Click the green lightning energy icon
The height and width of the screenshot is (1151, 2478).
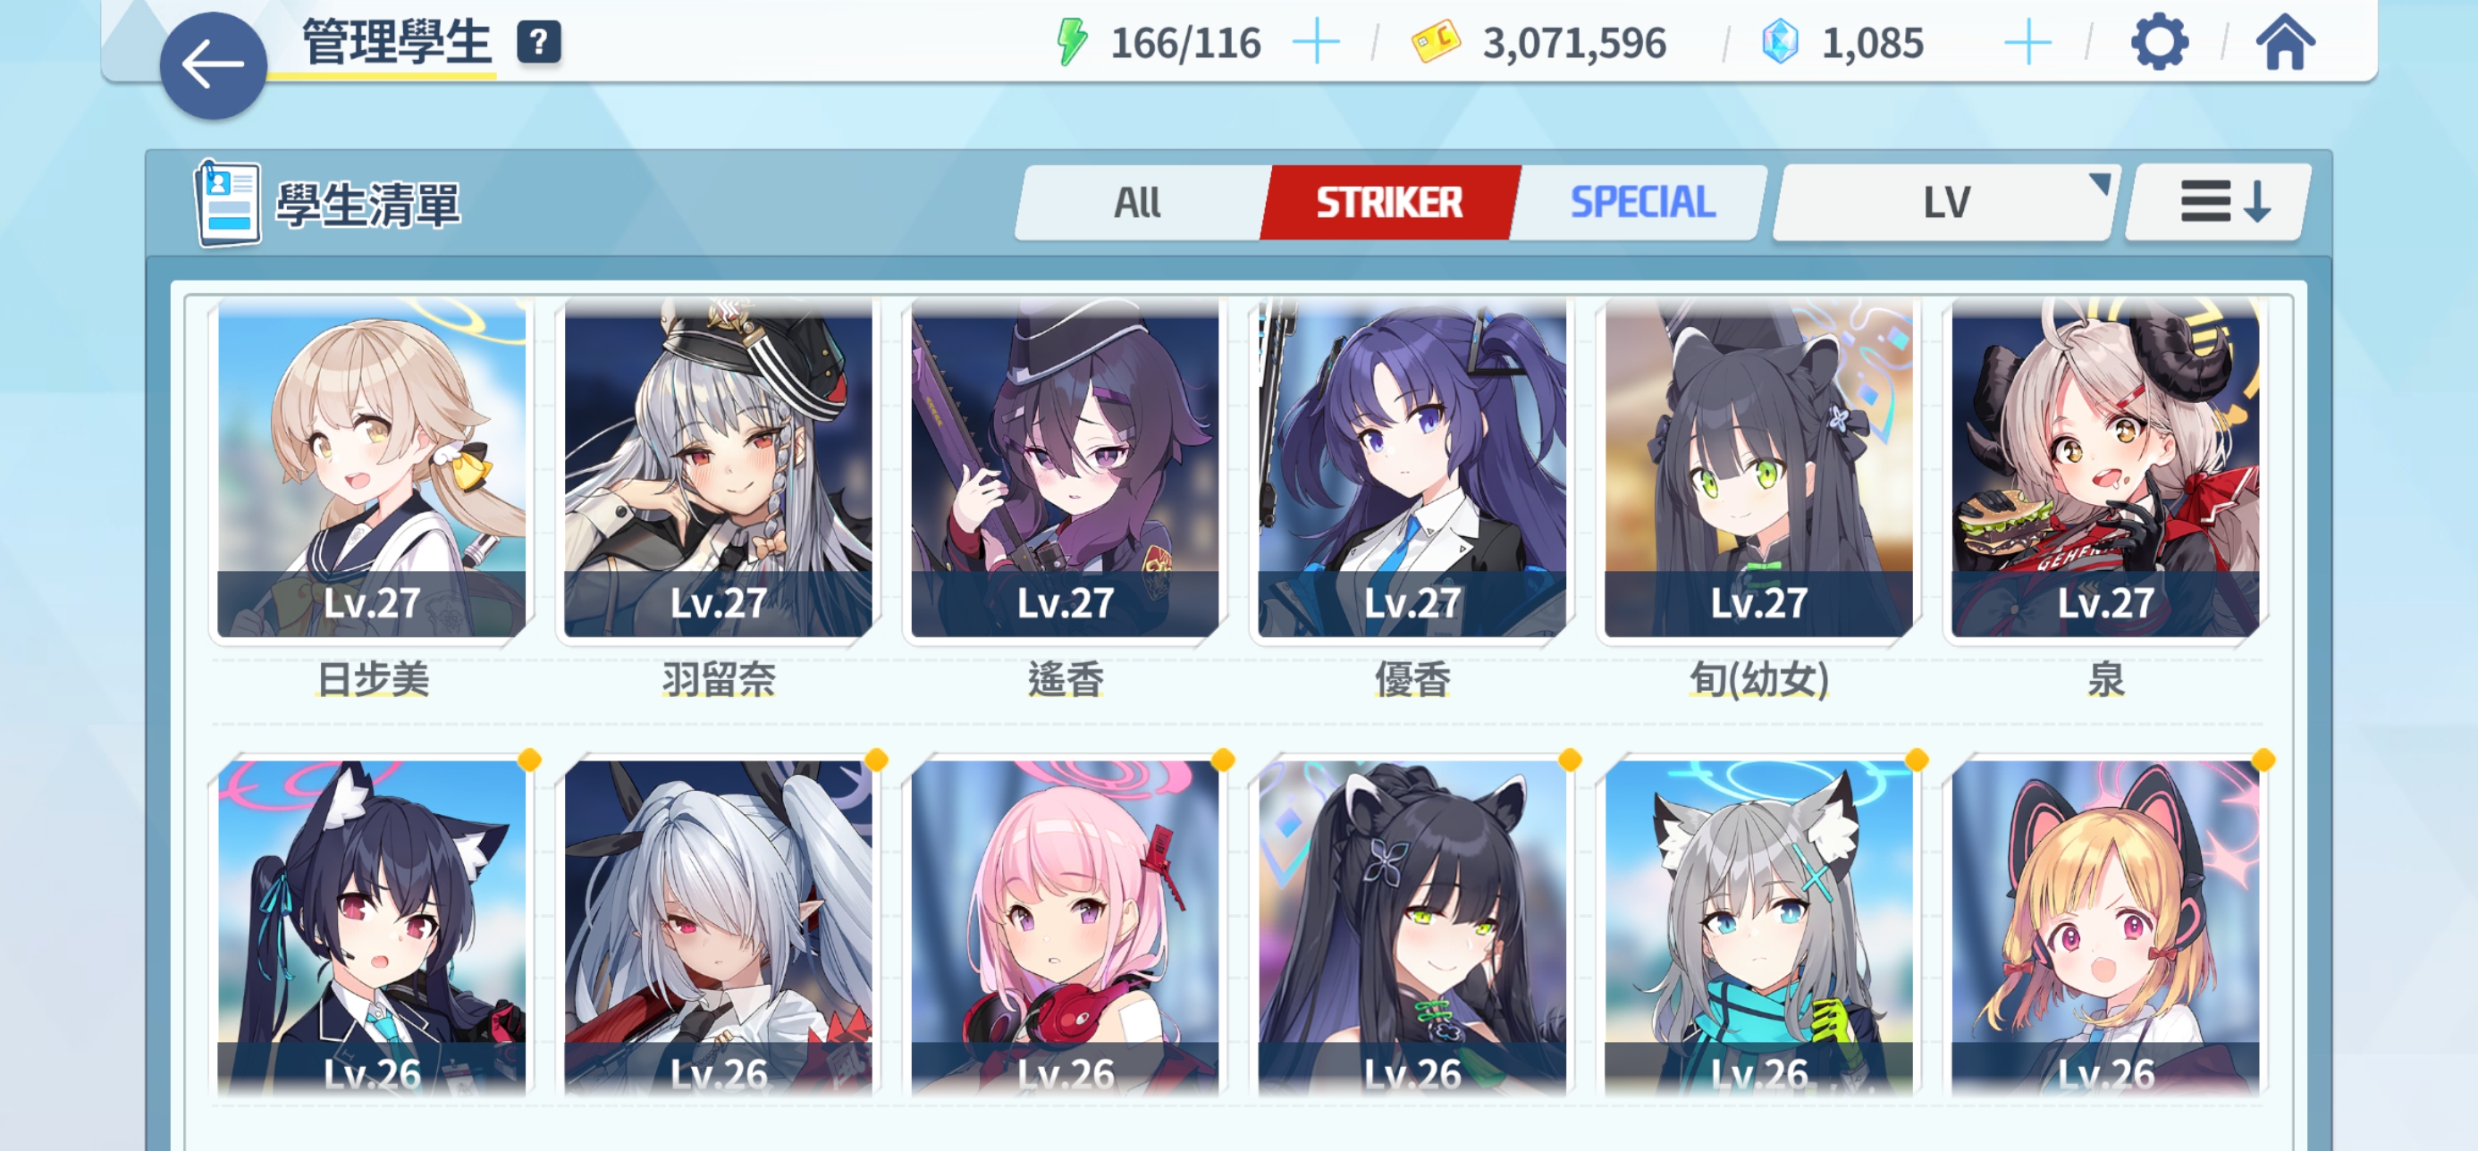tap(1071, 43)
